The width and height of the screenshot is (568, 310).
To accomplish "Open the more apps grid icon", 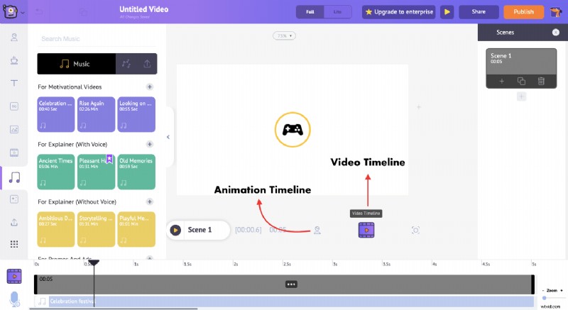I will 14,244.
